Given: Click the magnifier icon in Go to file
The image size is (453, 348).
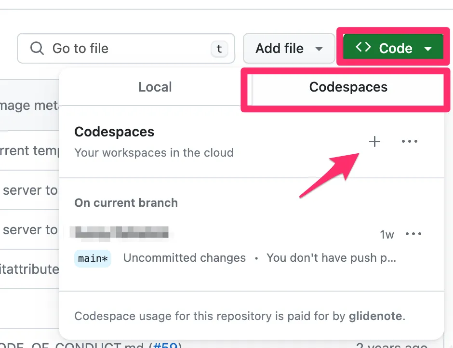Looking at the screenshot, I should (x=37, y=48).
